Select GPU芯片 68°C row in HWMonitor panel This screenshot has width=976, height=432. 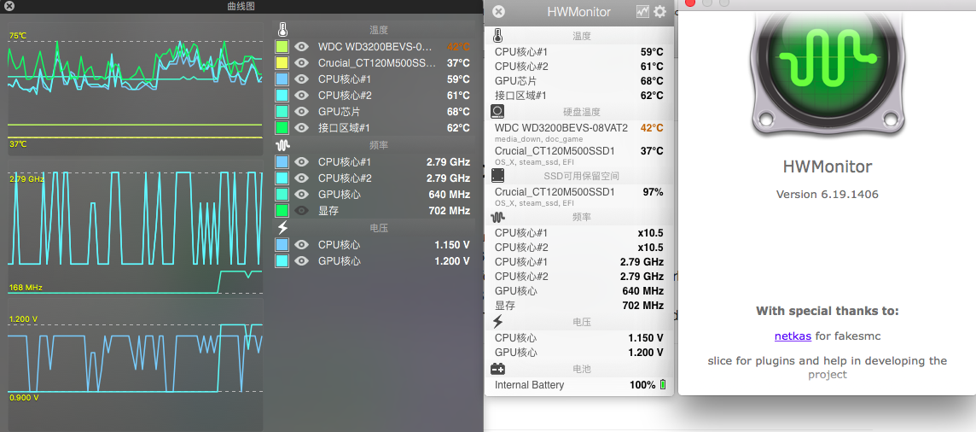coord(579,81)
